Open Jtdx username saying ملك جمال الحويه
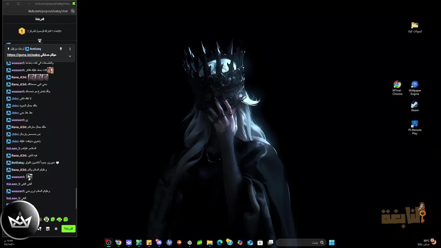Viewport: 441px width, 248px height. [15, 106]
